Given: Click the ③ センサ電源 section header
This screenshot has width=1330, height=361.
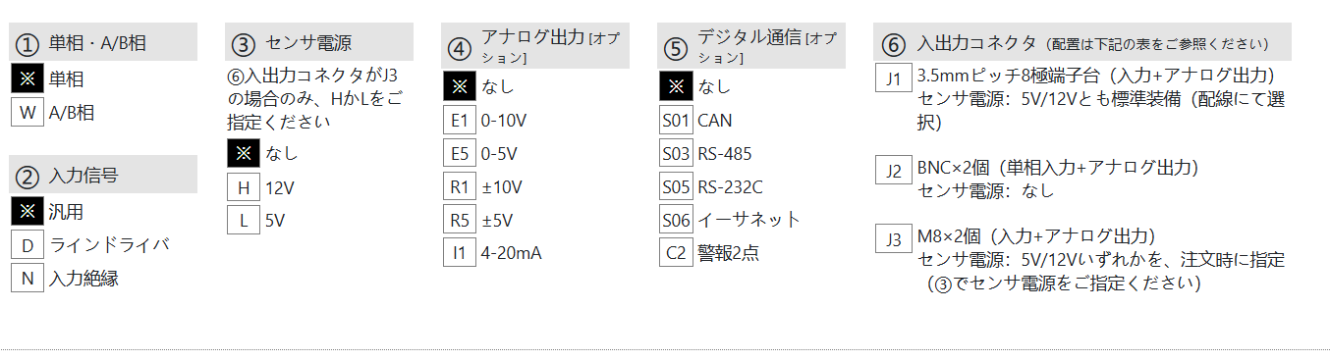Looking at the screenshot, I should click(319, 42).
